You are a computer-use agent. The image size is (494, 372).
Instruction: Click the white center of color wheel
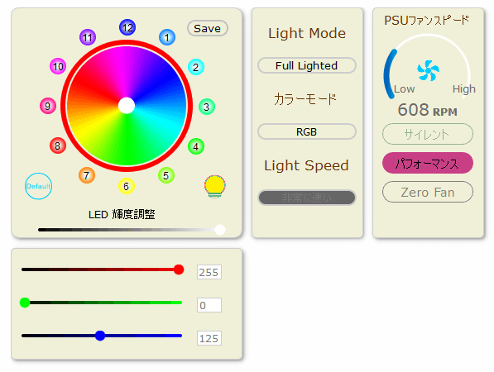point(127,106)
